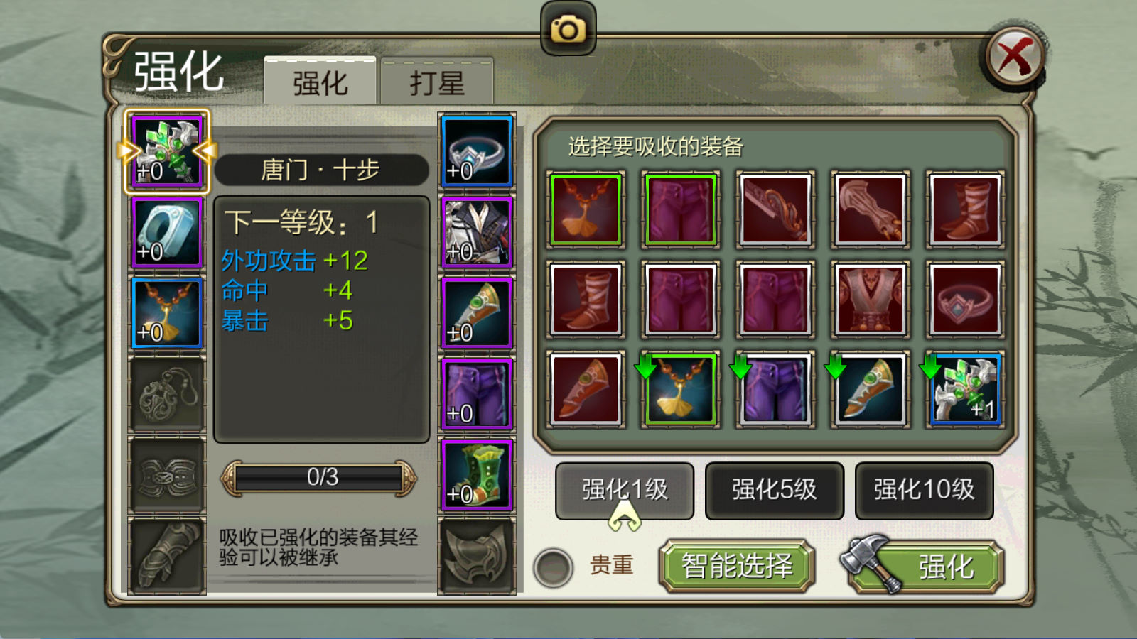Switch to the 强化 tab
Screen dimensions: 1137x639
coord(320,82)
